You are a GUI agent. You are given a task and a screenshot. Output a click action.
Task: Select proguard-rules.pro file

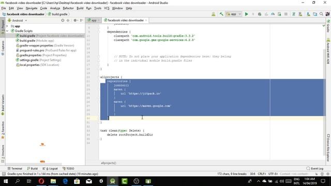[x=46, y=51]
